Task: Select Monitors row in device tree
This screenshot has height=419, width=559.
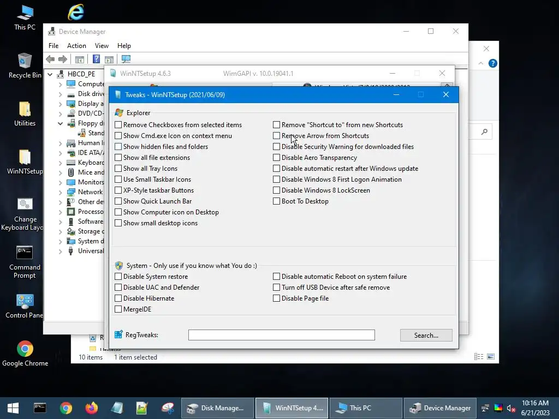Action: [x=86, y=182]
